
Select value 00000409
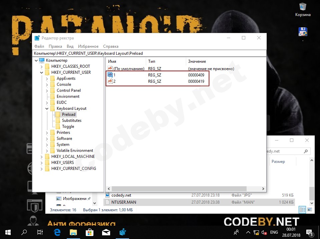196,75
